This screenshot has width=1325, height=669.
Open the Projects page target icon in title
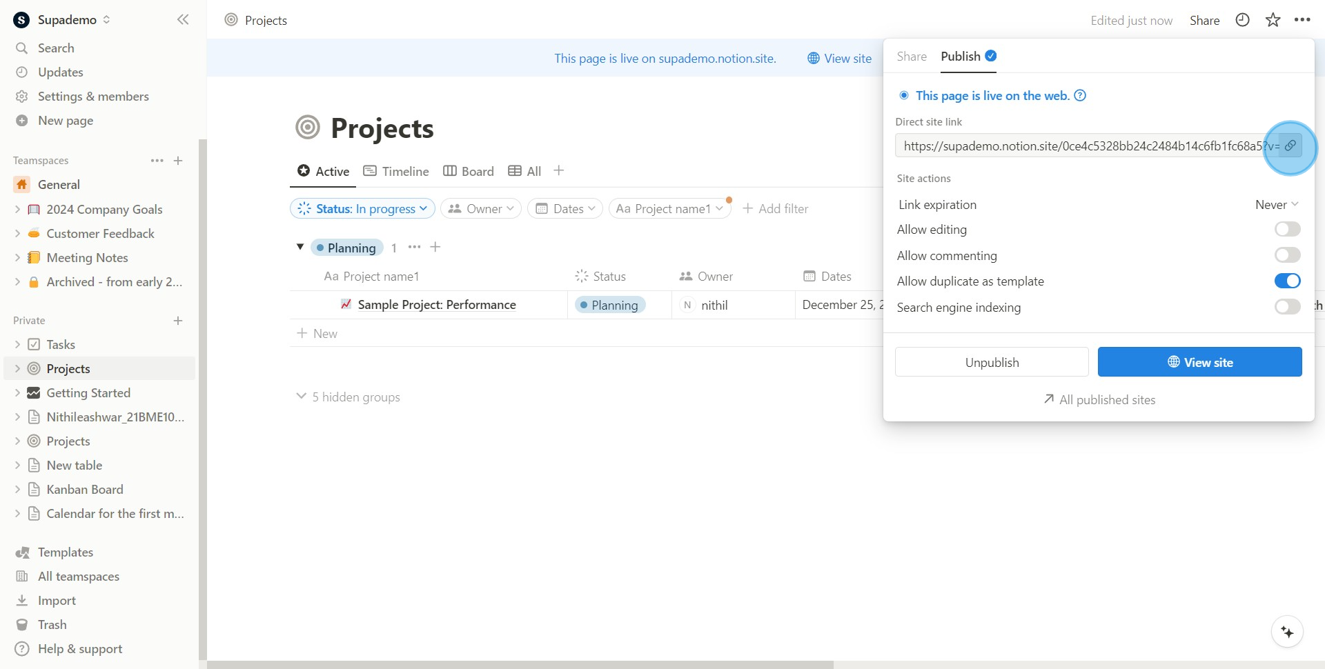pos(308,128)
